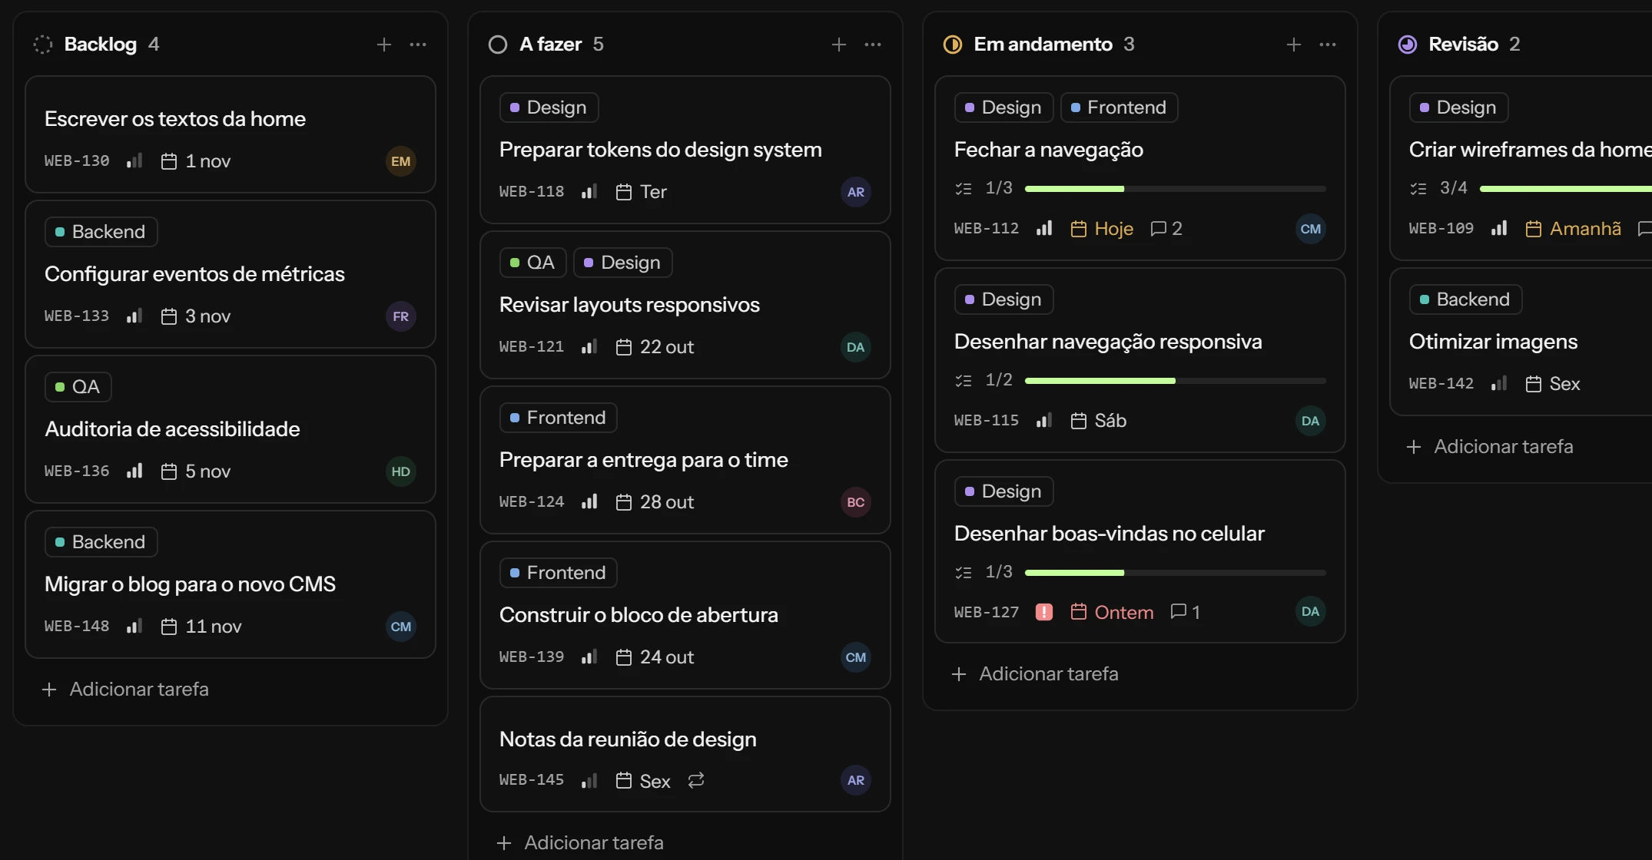Click the WEB-121 issue ID
This screenshot has height=860, width=1652.
pos(532,347)
